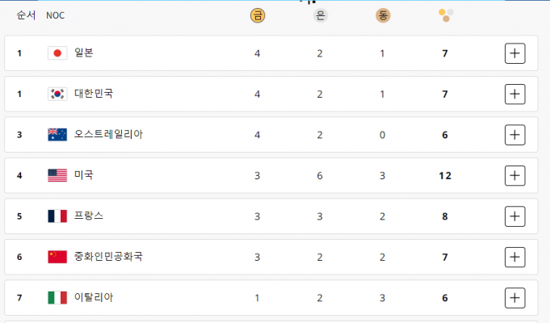Click the South Korea flag icon
The width and height of the screenshot is (550, 323).
click(x=57, y=94)
